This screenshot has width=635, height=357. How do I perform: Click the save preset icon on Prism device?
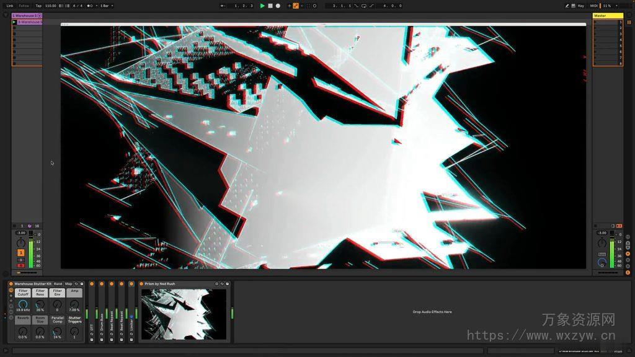click(227, 283)
